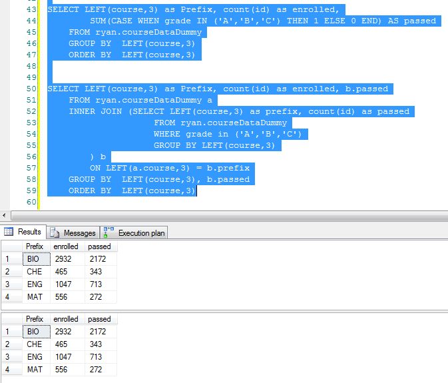The height and width of the screenshot is (383, 448).
Task: Click 556 enrolled value in first grid
Action: point(67,297)
